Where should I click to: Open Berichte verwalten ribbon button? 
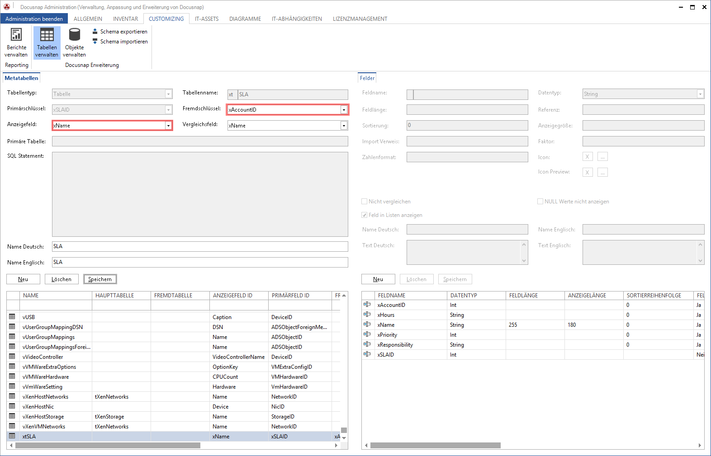[16, 42]
